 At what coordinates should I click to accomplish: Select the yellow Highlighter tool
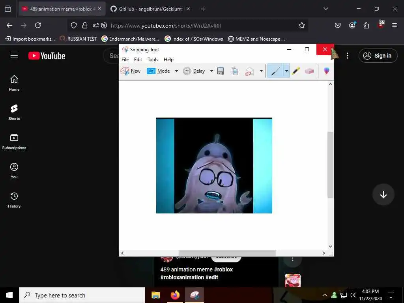(x=296, y=71)
